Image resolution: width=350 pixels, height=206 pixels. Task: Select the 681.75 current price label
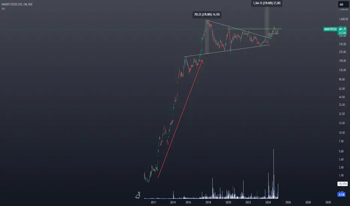coord(342,29)
